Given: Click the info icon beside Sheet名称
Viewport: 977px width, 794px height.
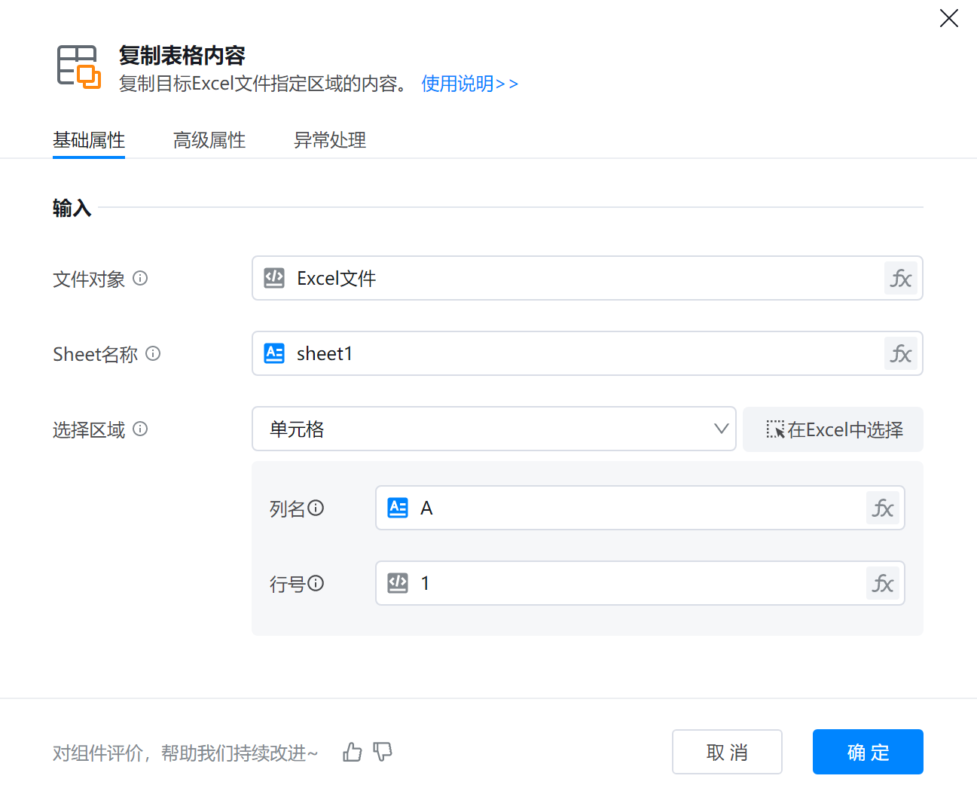Looking at the screenshot, I should pyautogui.click(x=153, y=353).
